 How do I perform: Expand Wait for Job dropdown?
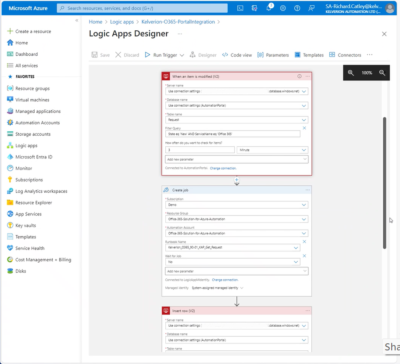[x=296, y=262]
